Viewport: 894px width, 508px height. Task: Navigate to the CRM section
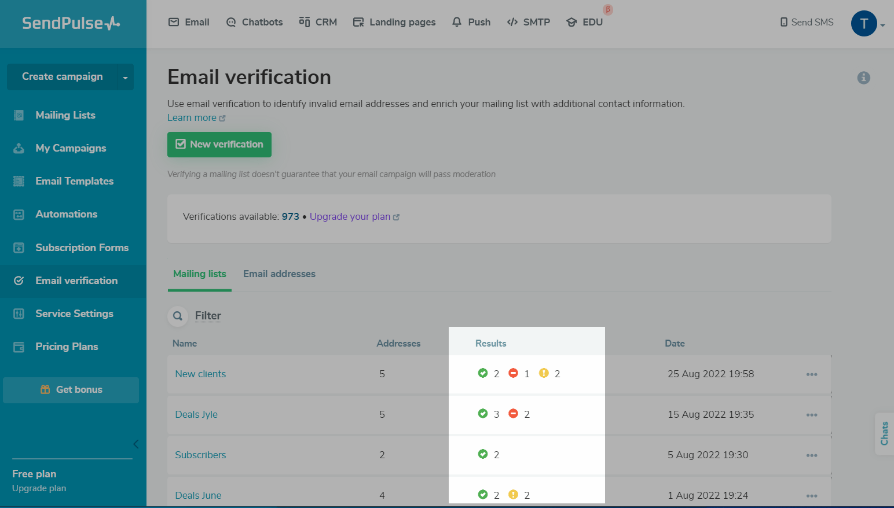pos(318,22)
